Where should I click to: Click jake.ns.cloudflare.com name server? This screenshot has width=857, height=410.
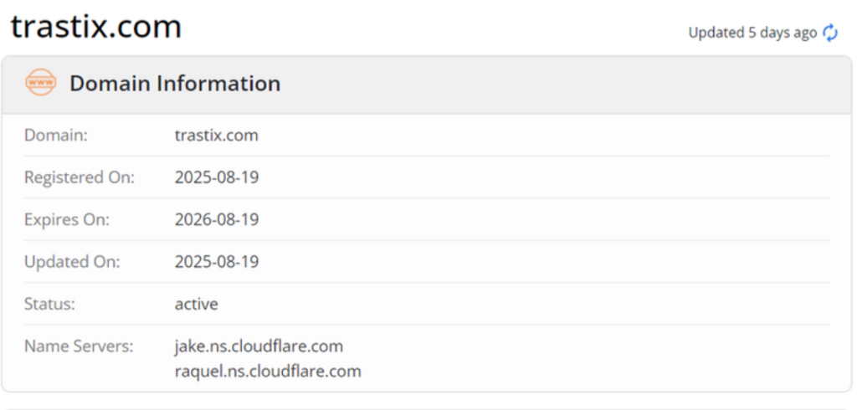[259, 346]
